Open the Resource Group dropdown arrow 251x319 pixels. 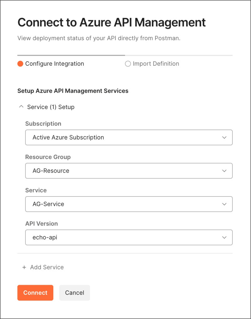click(224, 171)
